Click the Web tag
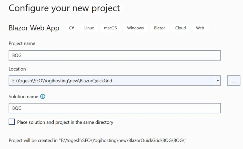The width and height of the screenshot is (243, 149). coord(200,28)
